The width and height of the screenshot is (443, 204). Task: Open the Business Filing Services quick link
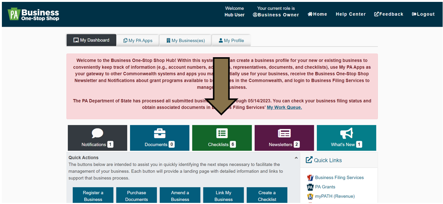click(339, 178)
